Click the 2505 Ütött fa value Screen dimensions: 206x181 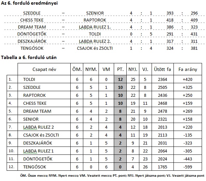(162, 88)
